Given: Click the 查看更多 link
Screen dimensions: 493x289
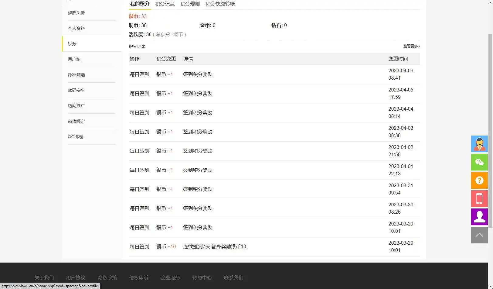Looking at the screenshot, I should tap(411, 46).
